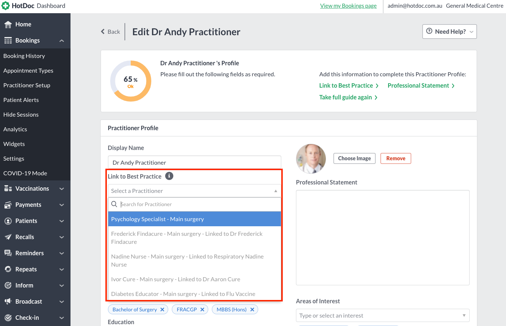Viewport: 506px width, 326px height.
Task: Expand the Reminders menu section
Action: (x=62, y=253)
